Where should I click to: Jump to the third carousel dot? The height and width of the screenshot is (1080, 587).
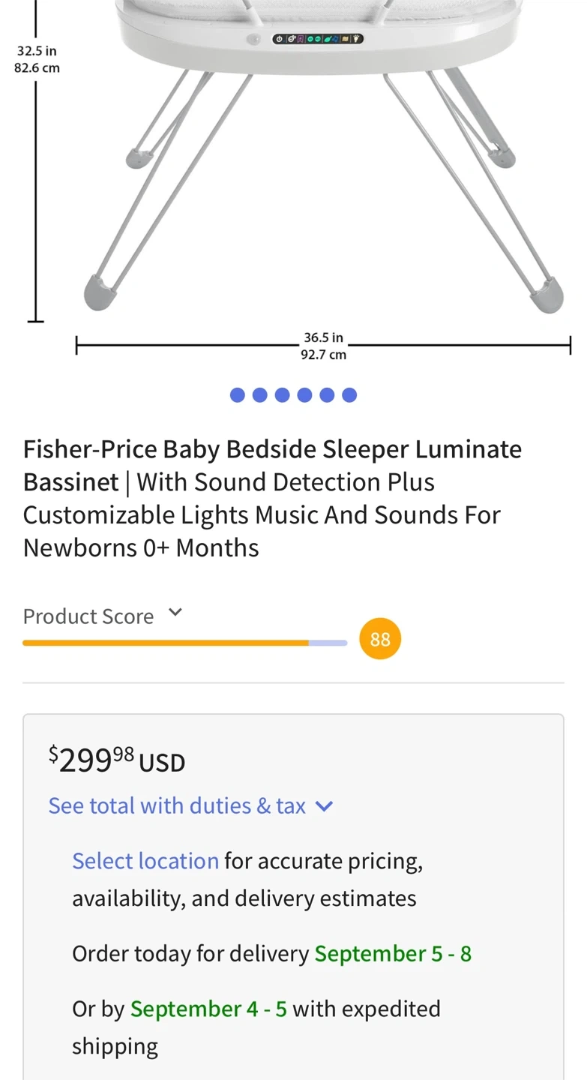tap(283, 395)
